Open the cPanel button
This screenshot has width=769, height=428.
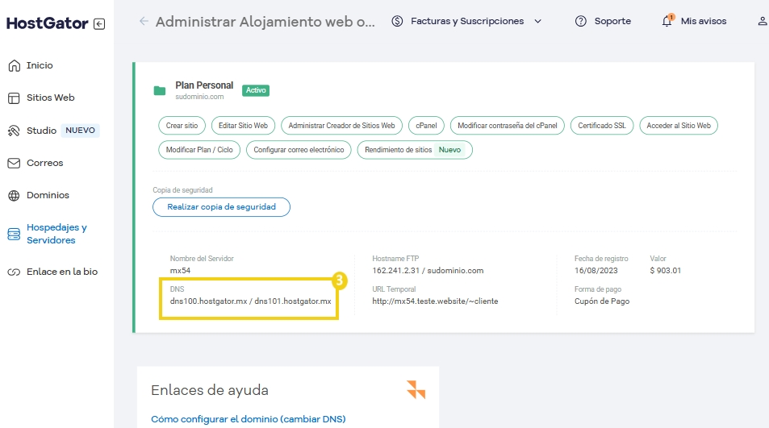click(x=426, y=126)
